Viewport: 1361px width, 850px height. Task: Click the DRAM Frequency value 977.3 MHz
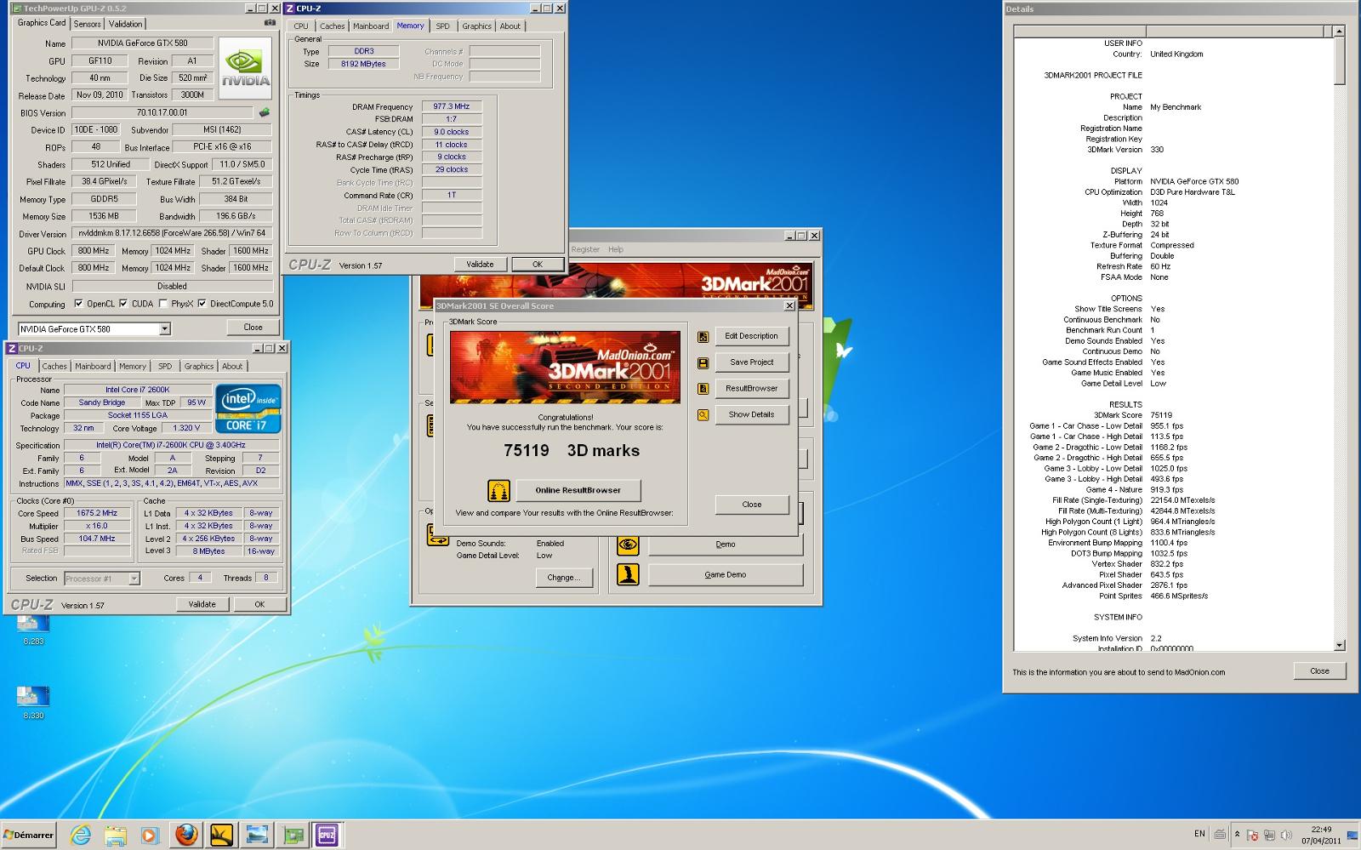coord(452,107)
